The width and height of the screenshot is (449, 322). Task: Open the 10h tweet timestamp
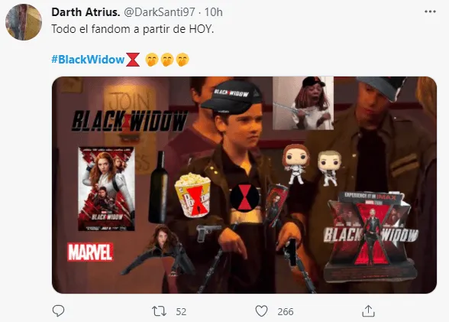213,12
